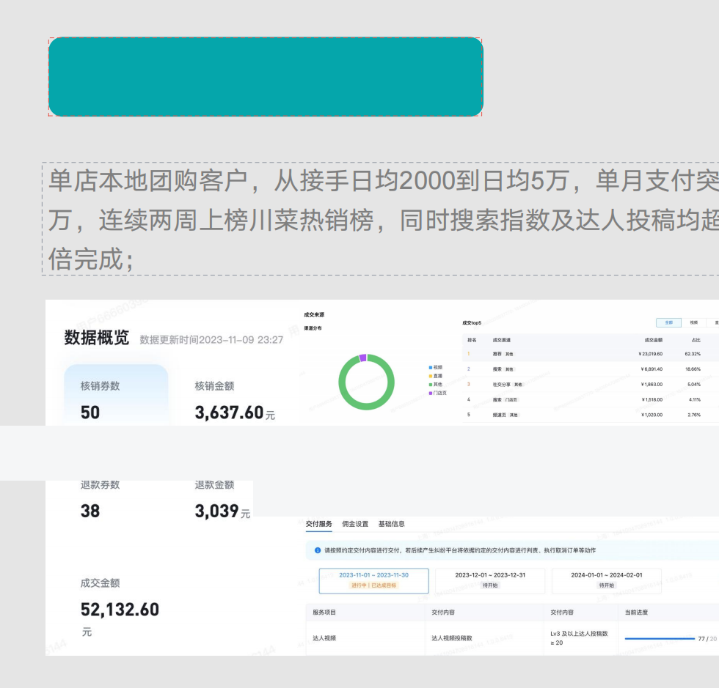Click the 退款金额 value 3,039
This screenshot has width=719, height=688.
(216, 511)
